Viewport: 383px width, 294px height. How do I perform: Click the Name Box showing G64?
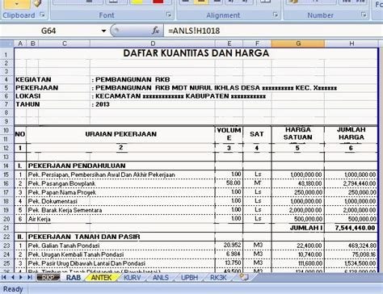click(48, 31)
